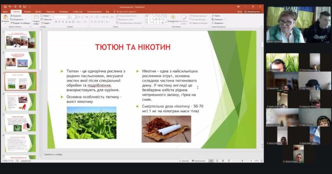332x174 pixels.
Task: Open the Layout (Макет) dropdown
Action: coord(45,16)
